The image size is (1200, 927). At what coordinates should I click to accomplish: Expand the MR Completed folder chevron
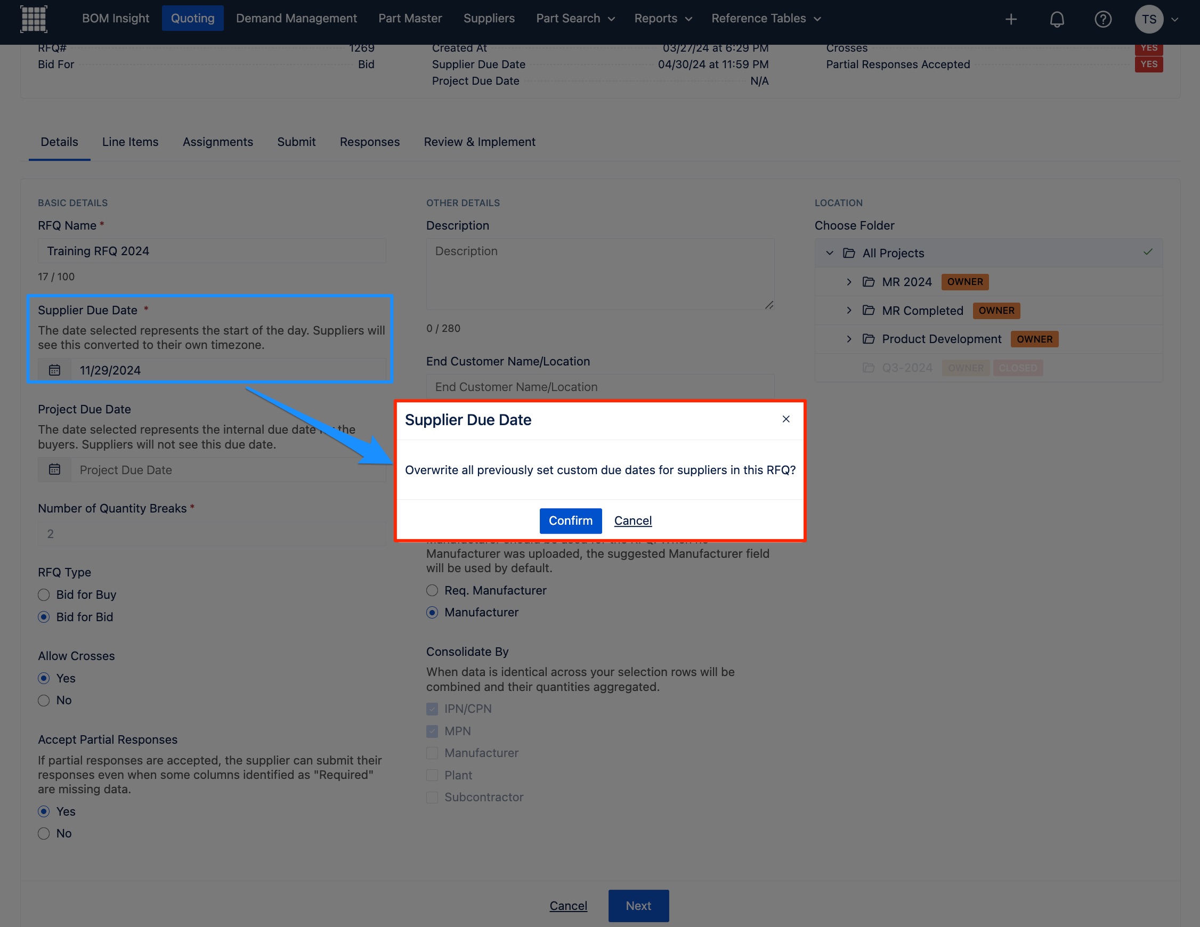coord(849,310)
